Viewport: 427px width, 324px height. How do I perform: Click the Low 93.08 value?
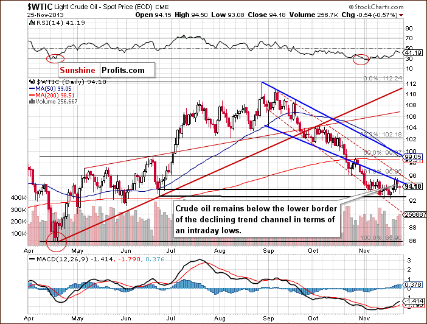tap(227, 15)
